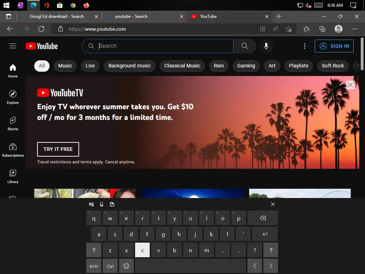Image resolution: width=365 pixels, height=274 pixels.
Task: Open YouTube settings three-dot menu
Action: point(304,46)
